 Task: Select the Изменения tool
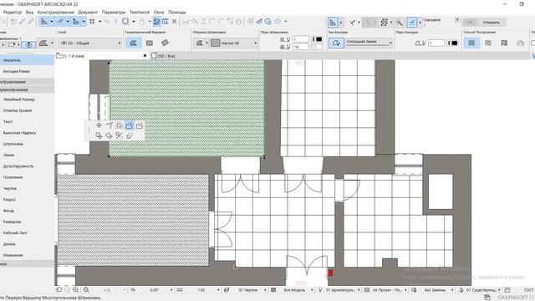click(x=27, y=255)
